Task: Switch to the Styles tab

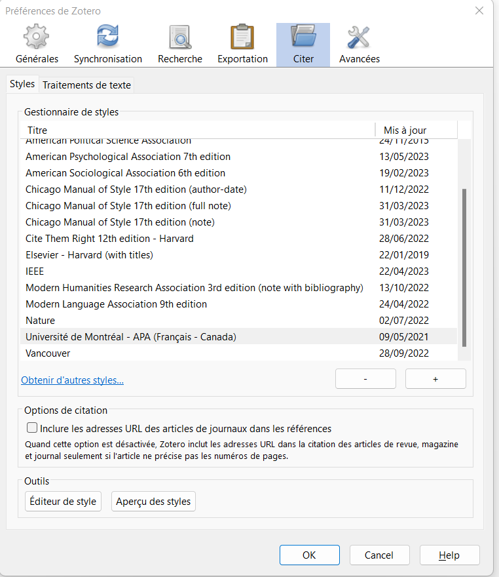Action: point(22,85)
